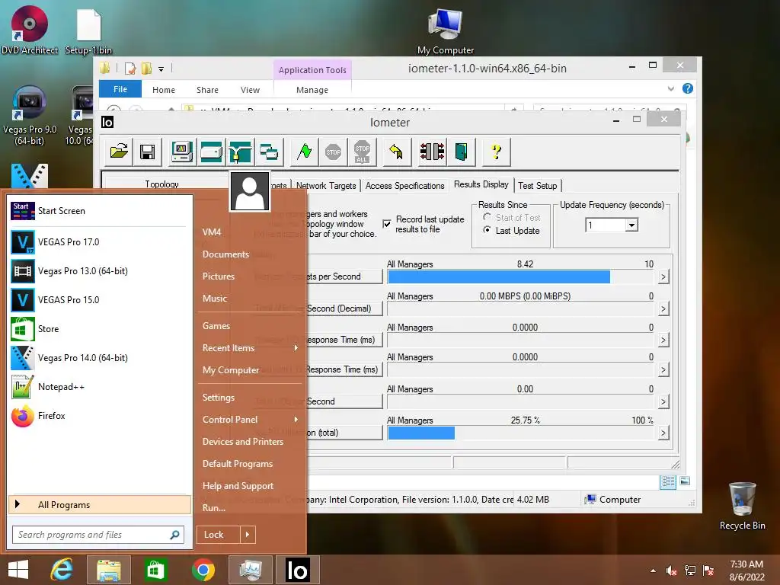
Task: Click CPU utilization blue progress bar
Action: (x=421, y=433)
